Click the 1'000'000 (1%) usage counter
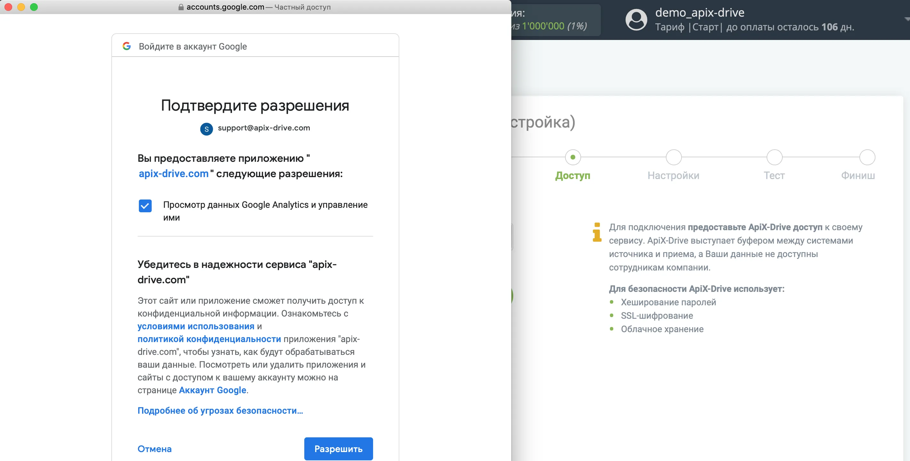Screen dimensions: 910x461 (x=554, y=26)
